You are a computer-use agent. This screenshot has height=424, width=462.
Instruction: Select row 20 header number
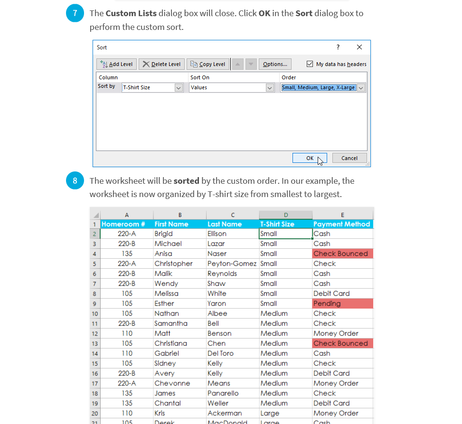94,413
